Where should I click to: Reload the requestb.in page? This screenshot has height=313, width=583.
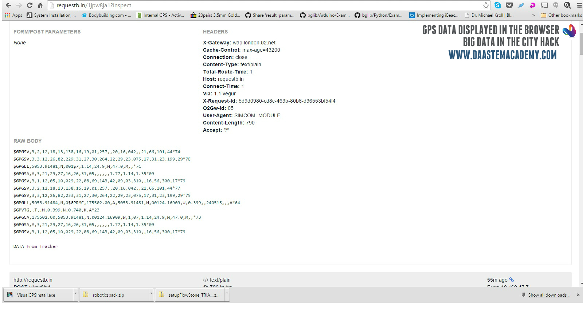[30, 5]
